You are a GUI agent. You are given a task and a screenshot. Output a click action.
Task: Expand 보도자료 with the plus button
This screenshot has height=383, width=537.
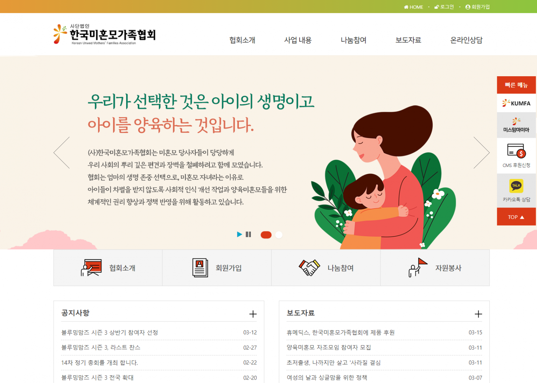(478, 314)
